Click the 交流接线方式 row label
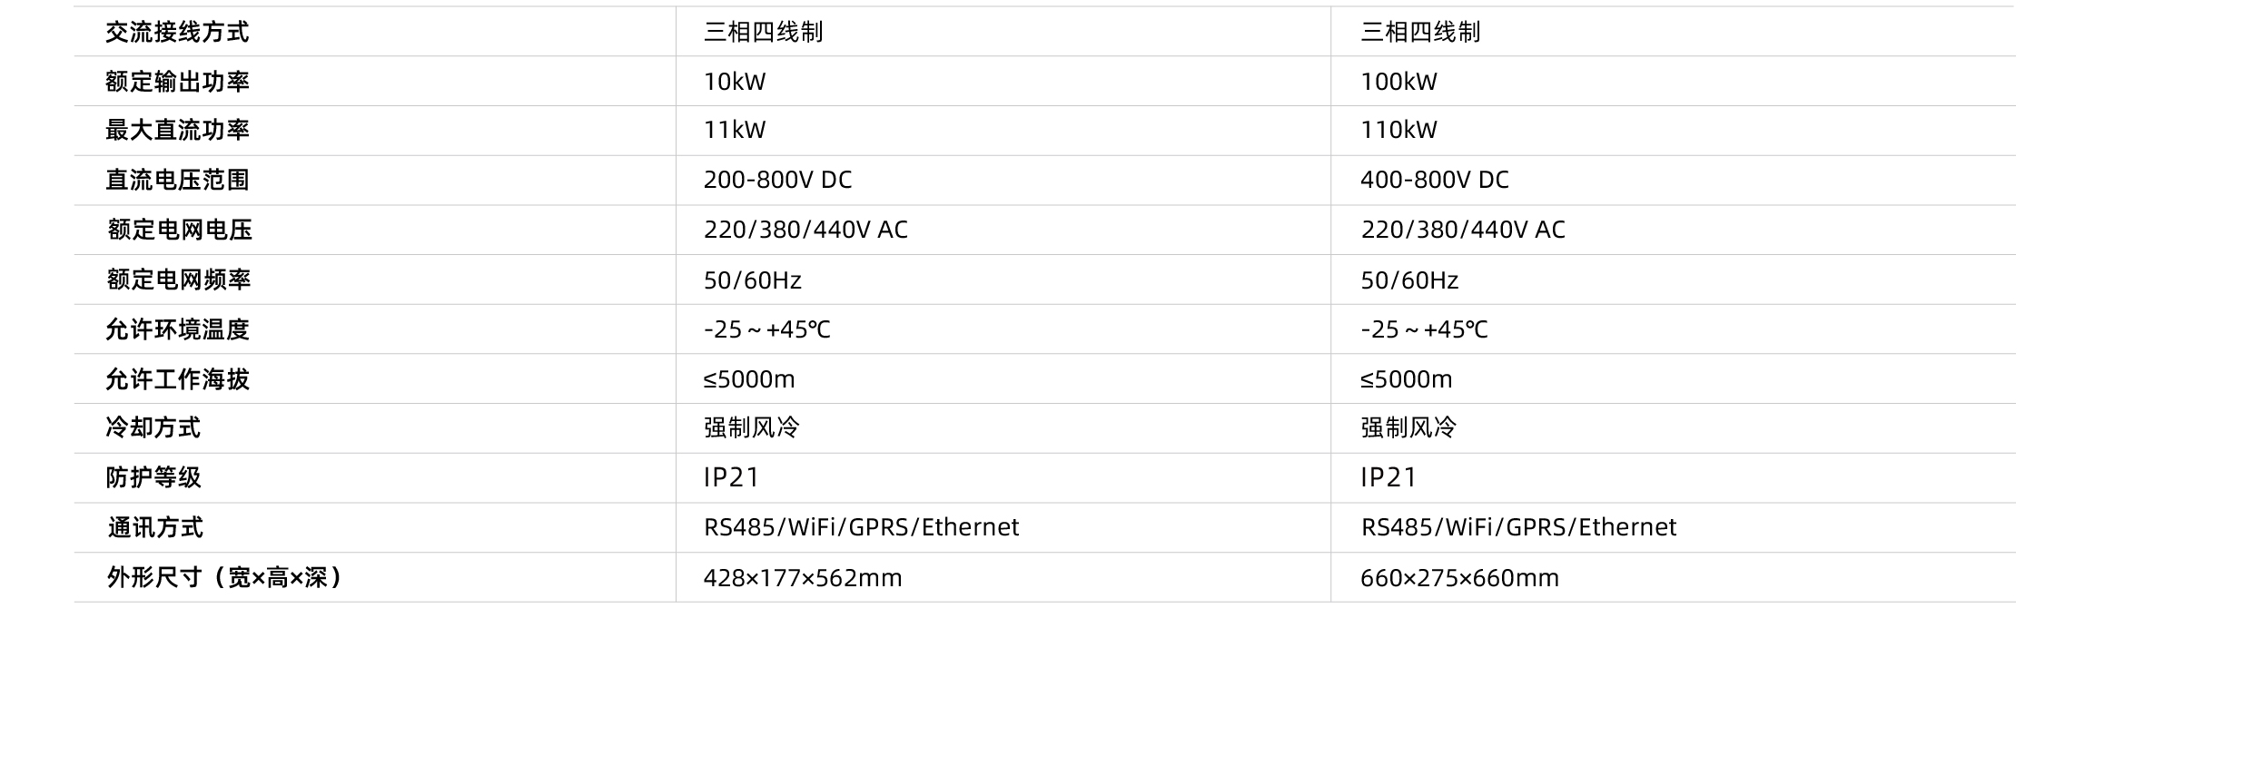The image size is (2253, 775). pos(177,33)
